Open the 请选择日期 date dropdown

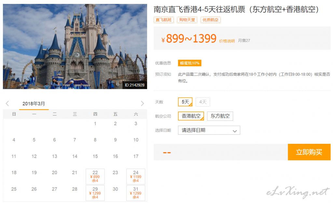[209, 130]
